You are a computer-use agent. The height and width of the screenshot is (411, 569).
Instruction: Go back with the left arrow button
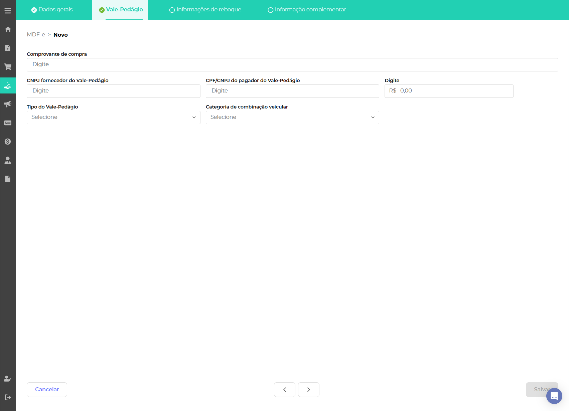[x=284, y=390]
